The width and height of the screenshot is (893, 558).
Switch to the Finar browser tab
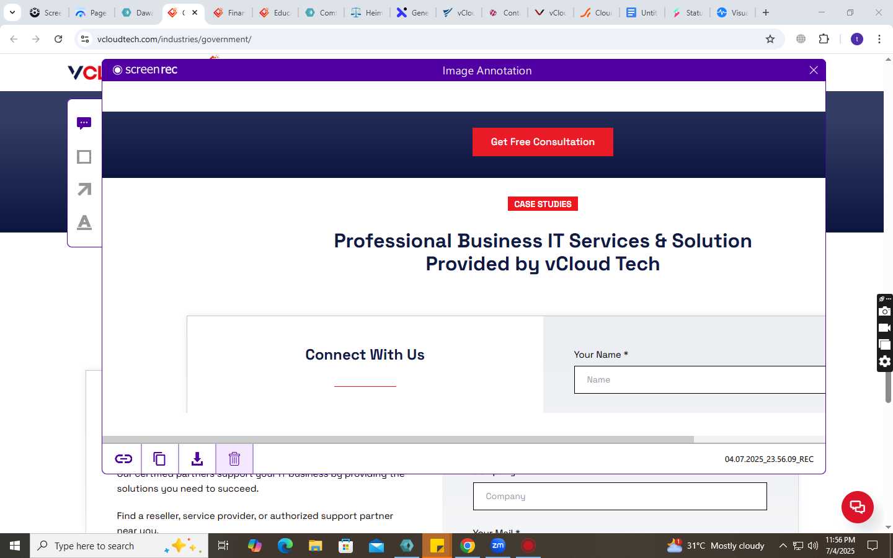pos(229,12)
